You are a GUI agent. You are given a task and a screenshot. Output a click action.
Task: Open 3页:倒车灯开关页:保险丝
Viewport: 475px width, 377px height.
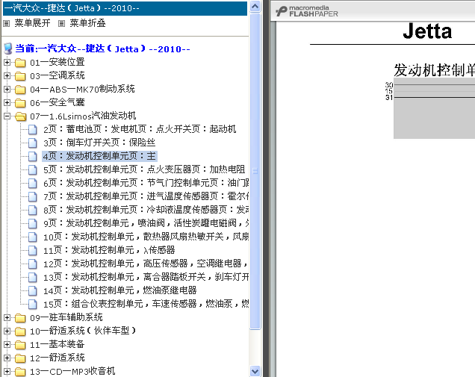(99, 143)
